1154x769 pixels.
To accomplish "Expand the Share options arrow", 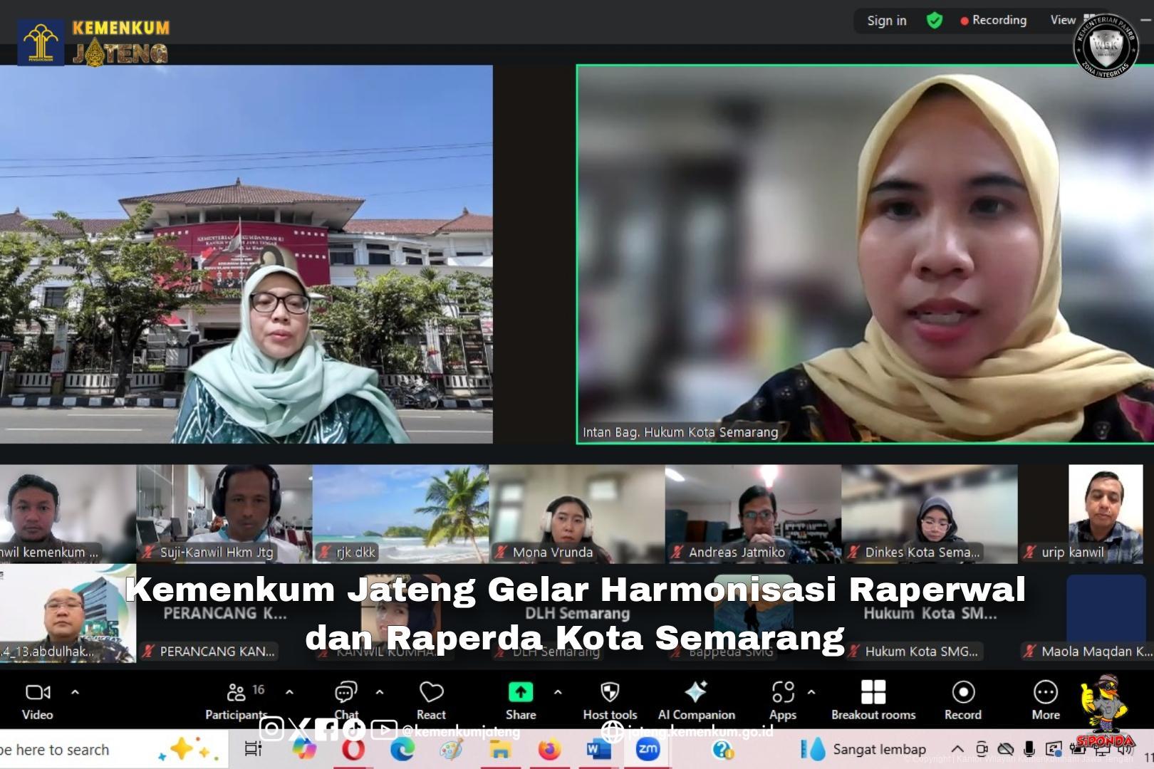I will coord(558,691).
